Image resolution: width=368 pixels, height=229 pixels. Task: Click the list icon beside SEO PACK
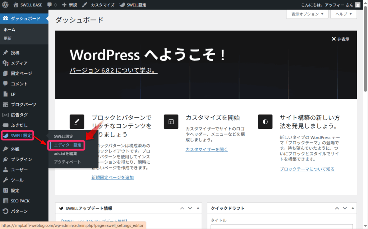pos(5,201)
